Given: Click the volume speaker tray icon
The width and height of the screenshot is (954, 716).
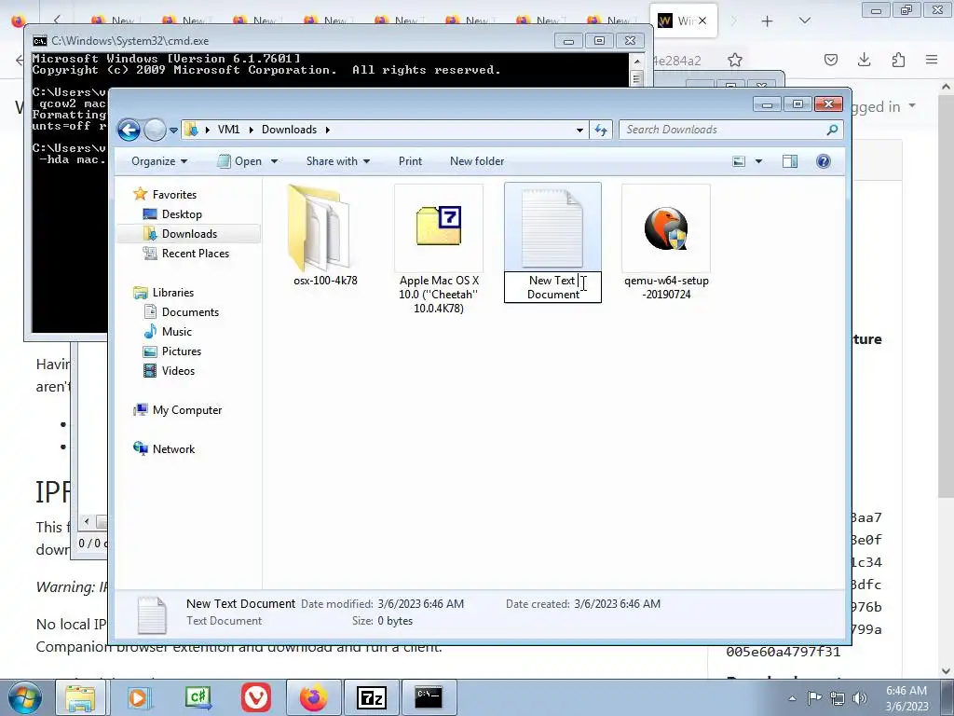Looking at the screenshot, I should point(860,698).
